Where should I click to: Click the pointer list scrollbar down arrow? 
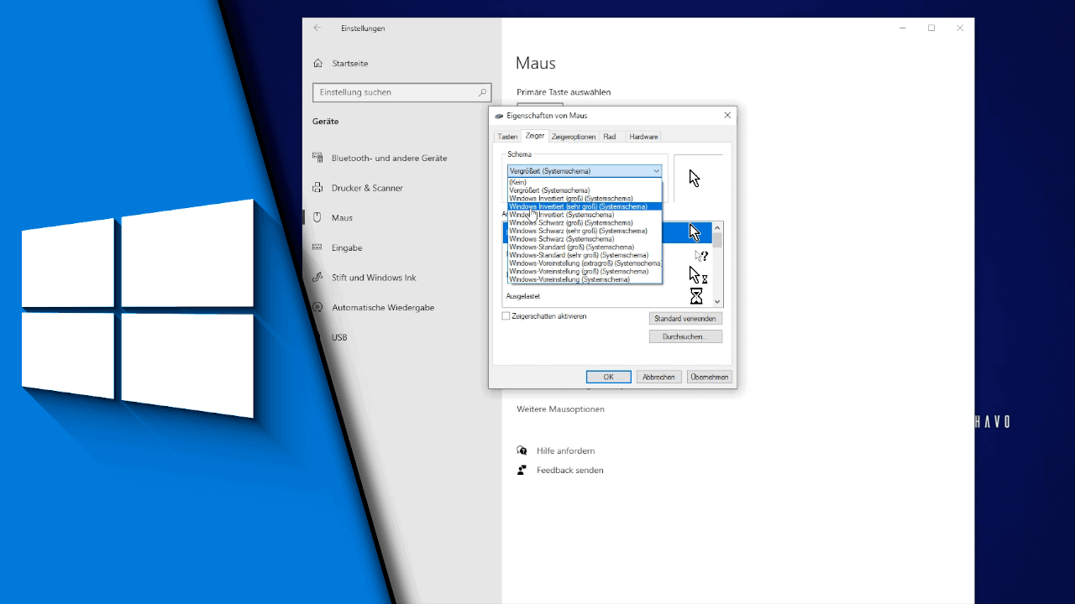[717, 301]
